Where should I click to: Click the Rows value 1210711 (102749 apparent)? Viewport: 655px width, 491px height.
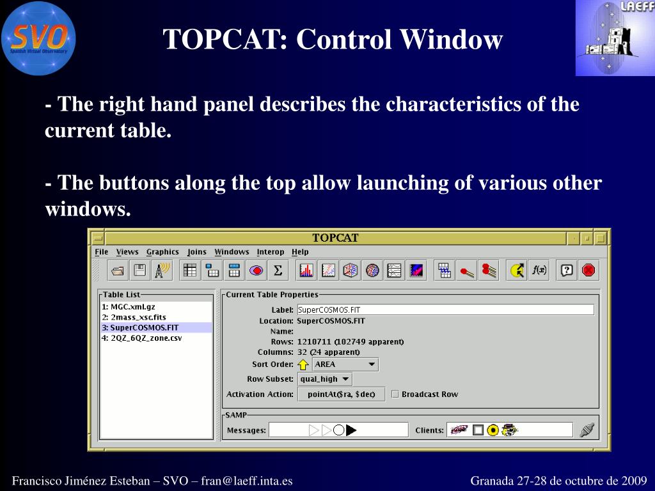(x=351, y=341)
